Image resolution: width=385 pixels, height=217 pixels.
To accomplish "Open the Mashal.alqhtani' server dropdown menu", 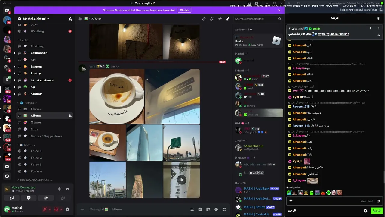I will pos(36,19).
